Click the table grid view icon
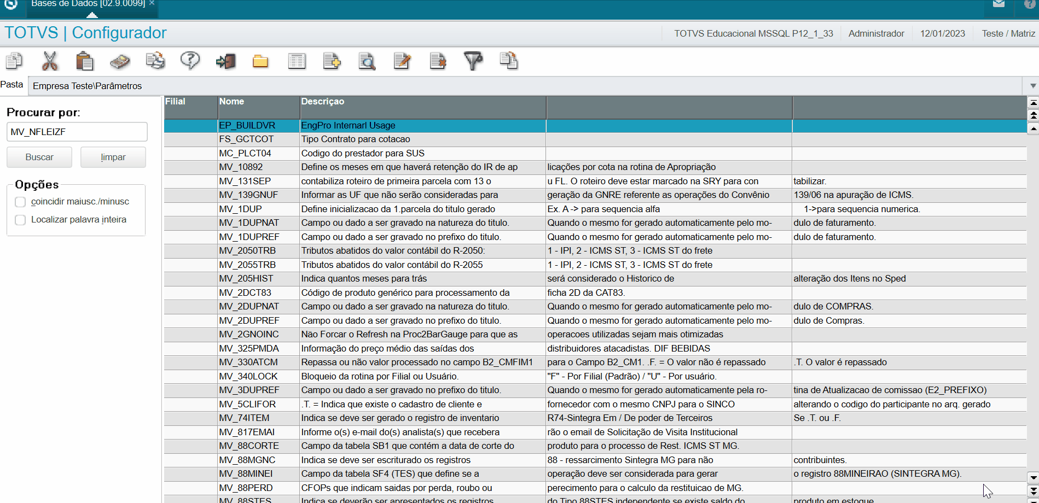 click(x=297, y=61)
